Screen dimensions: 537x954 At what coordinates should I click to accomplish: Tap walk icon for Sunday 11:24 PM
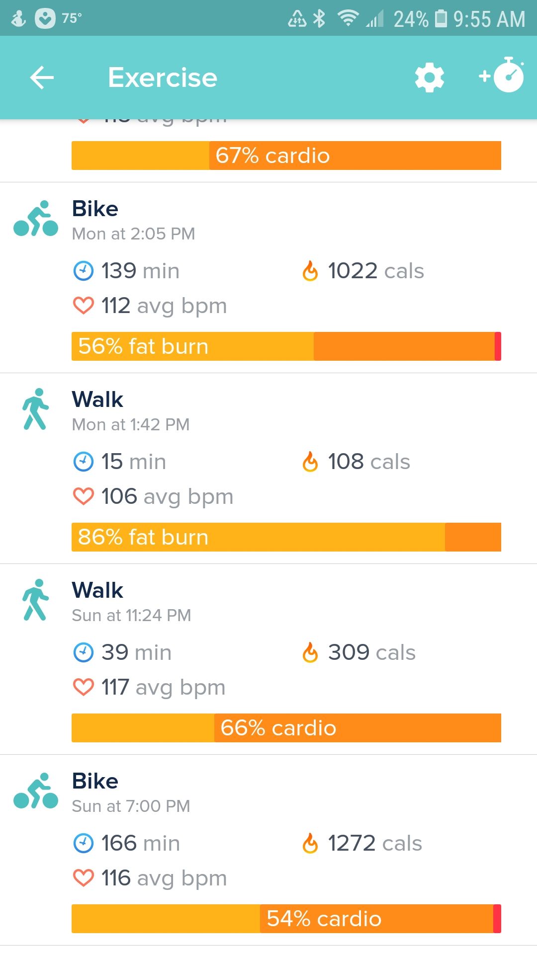36,600
